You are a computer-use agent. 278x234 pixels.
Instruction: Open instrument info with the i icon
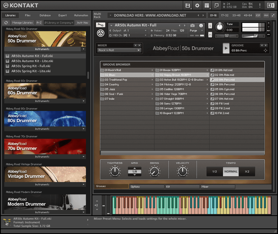tap(201, 25)
